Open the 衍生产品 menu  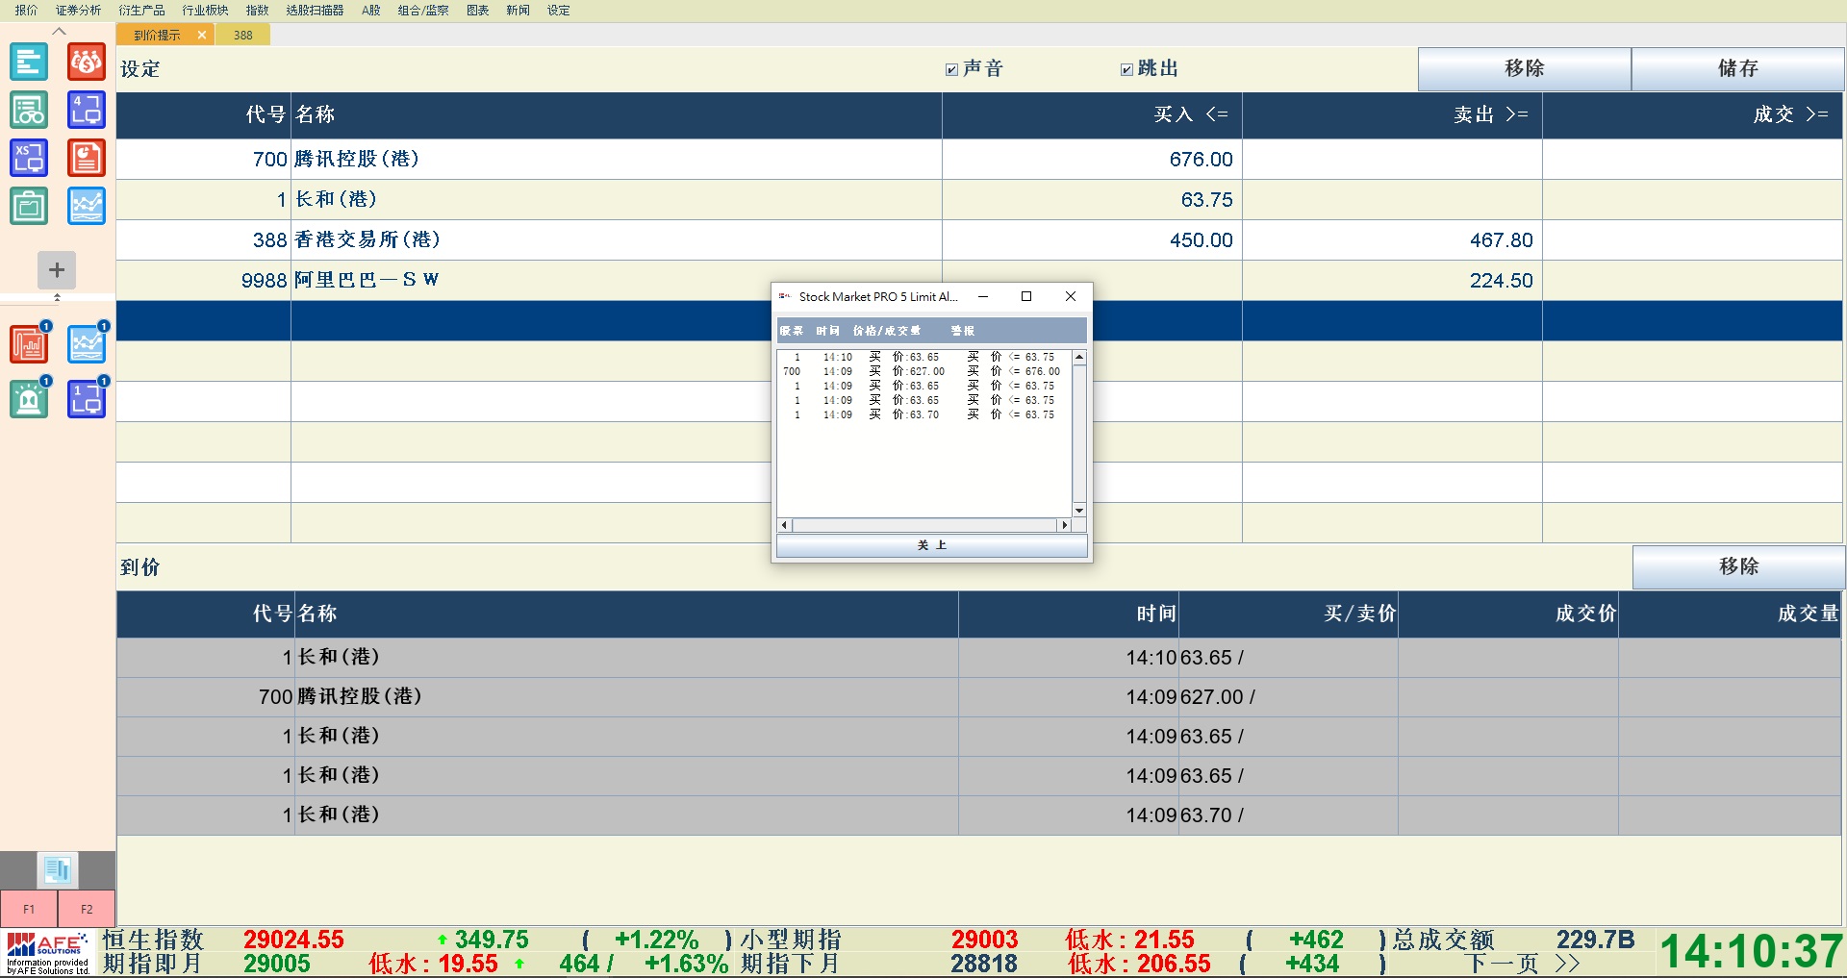pyautogui.click(x=141, y=11)
